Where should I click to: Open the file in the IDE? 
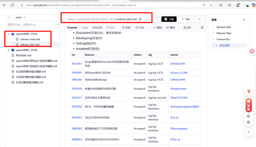click(x=187, y=27)
